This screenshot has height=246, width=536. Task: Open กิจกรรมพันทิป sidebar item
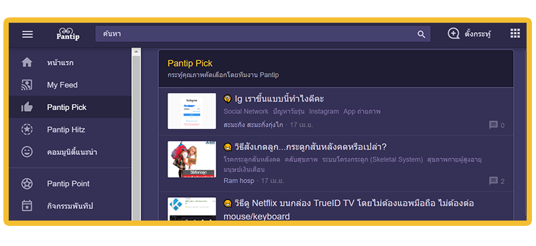(70, 206)
